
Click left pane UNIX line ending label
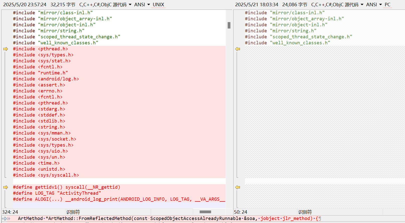point(158,5)
